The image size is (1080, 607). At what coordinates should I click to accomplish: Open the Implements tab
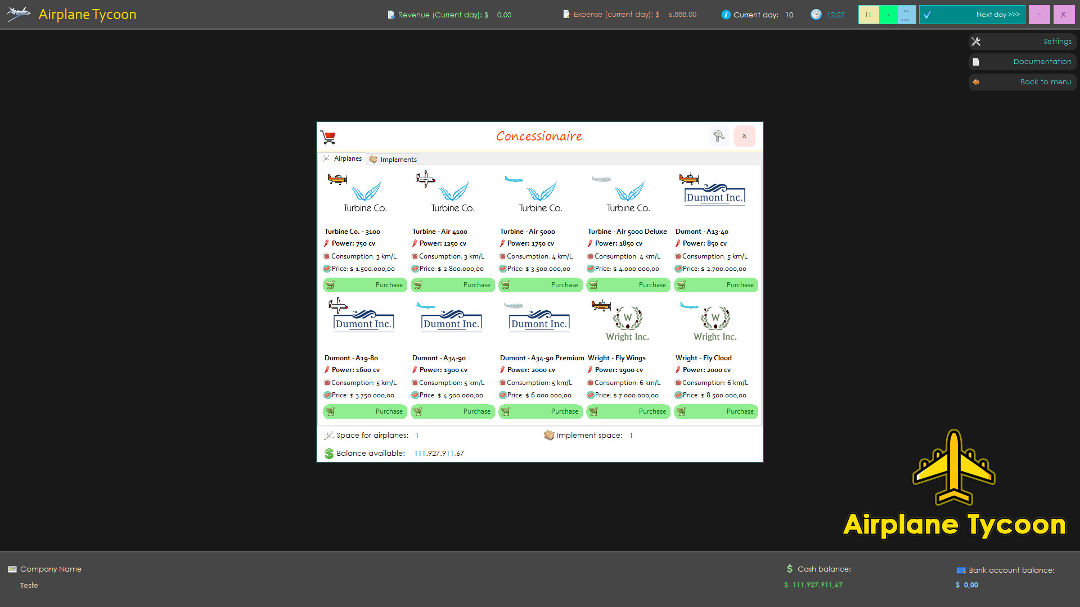coord(393,159)
